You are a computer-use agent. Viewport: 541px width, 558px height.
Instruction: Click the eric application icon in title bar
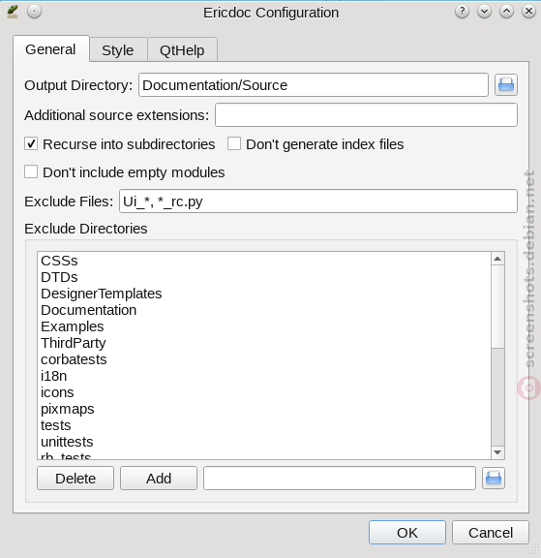tap(13, 12)
